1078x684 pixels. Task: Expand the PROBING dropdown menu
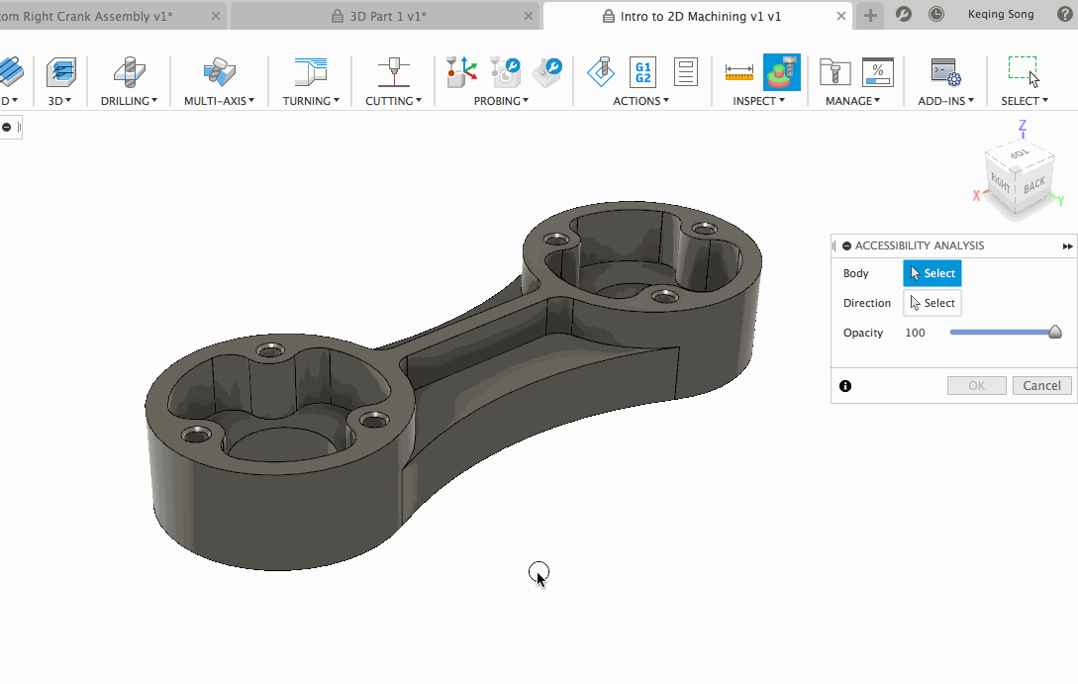[501, 101]
